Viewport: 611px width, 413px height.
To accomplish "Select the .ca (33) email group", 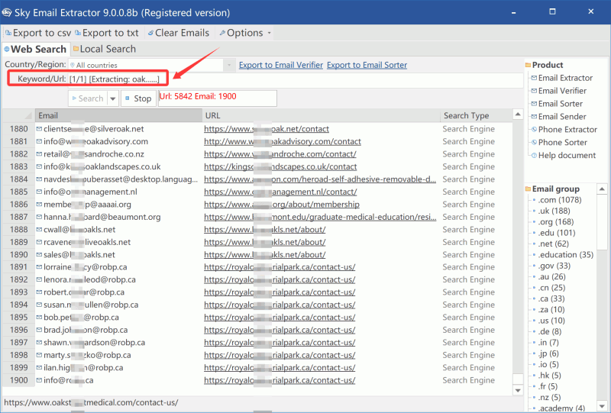I will click(x=551, y=298).
